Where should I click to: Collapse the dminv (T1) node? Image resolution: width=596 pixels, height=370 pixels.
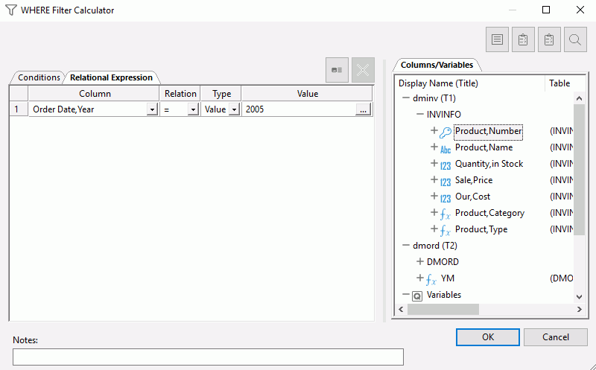coord(405,98)
